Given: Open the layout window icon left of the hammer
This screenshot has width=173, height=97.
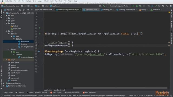Looking at the screenshot, I should click(x=100, y=6).
